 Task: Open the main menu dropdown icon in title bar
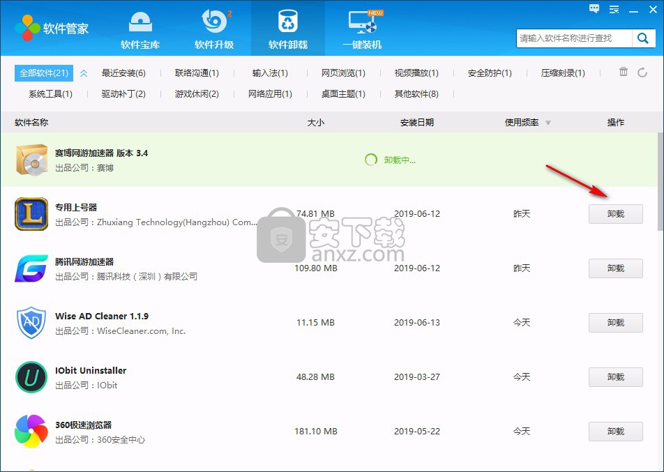614,9
